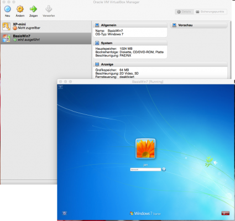Screen dimensions: 235x221
Task: Click the 'wird ausgeführt' status text
Action: 29,40
